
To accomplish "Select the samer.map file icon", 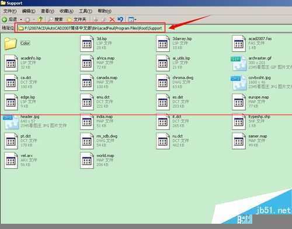I will pyautogui.click(x=239, y=141).
